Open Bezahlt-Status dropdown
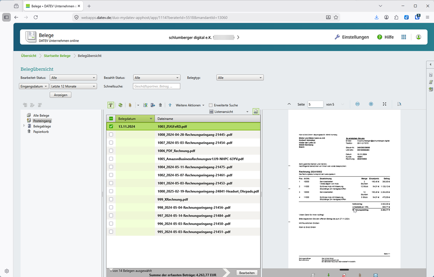Viewport: 434px width, 277px height. coord(156,78)
